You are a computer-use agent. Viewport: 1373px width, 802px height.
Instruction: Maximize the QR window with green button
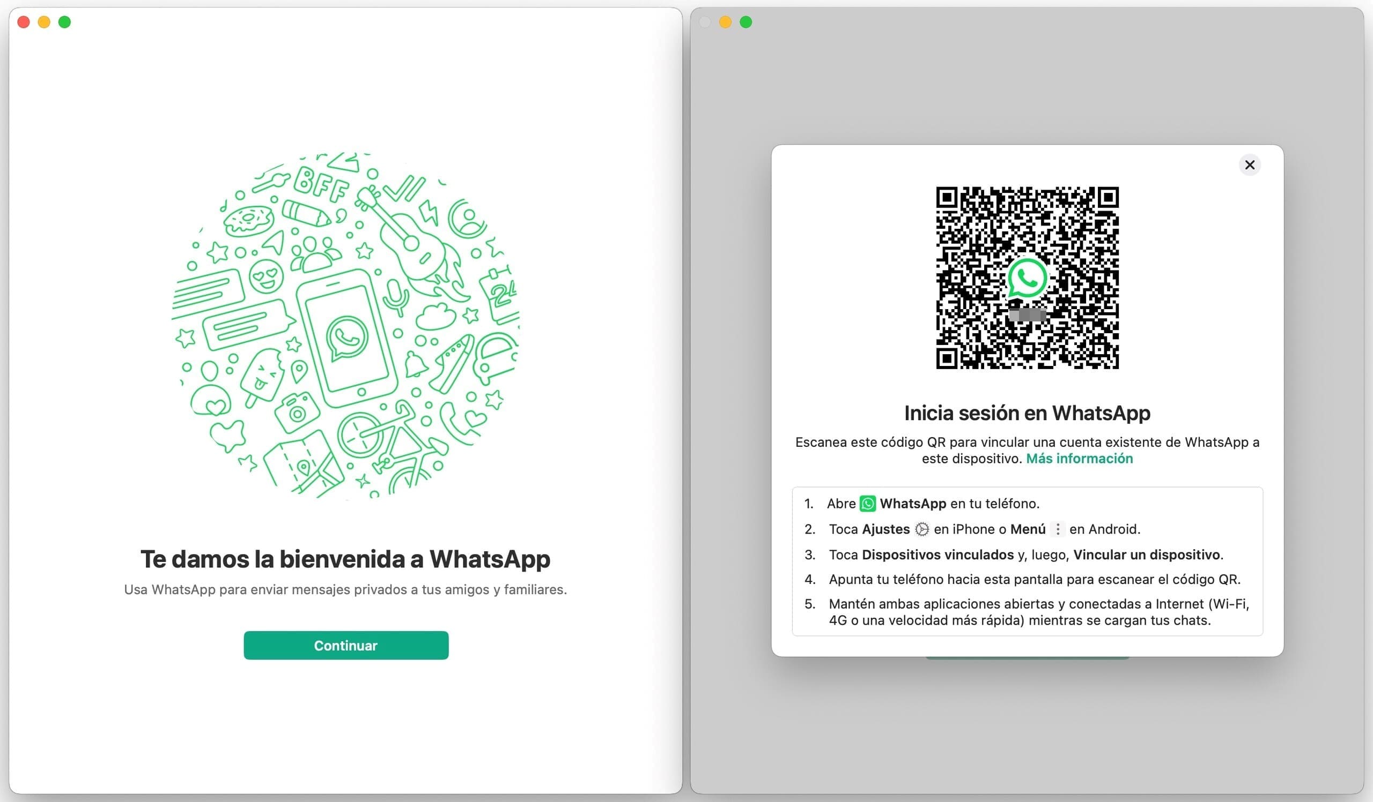[x=746, y=22]
